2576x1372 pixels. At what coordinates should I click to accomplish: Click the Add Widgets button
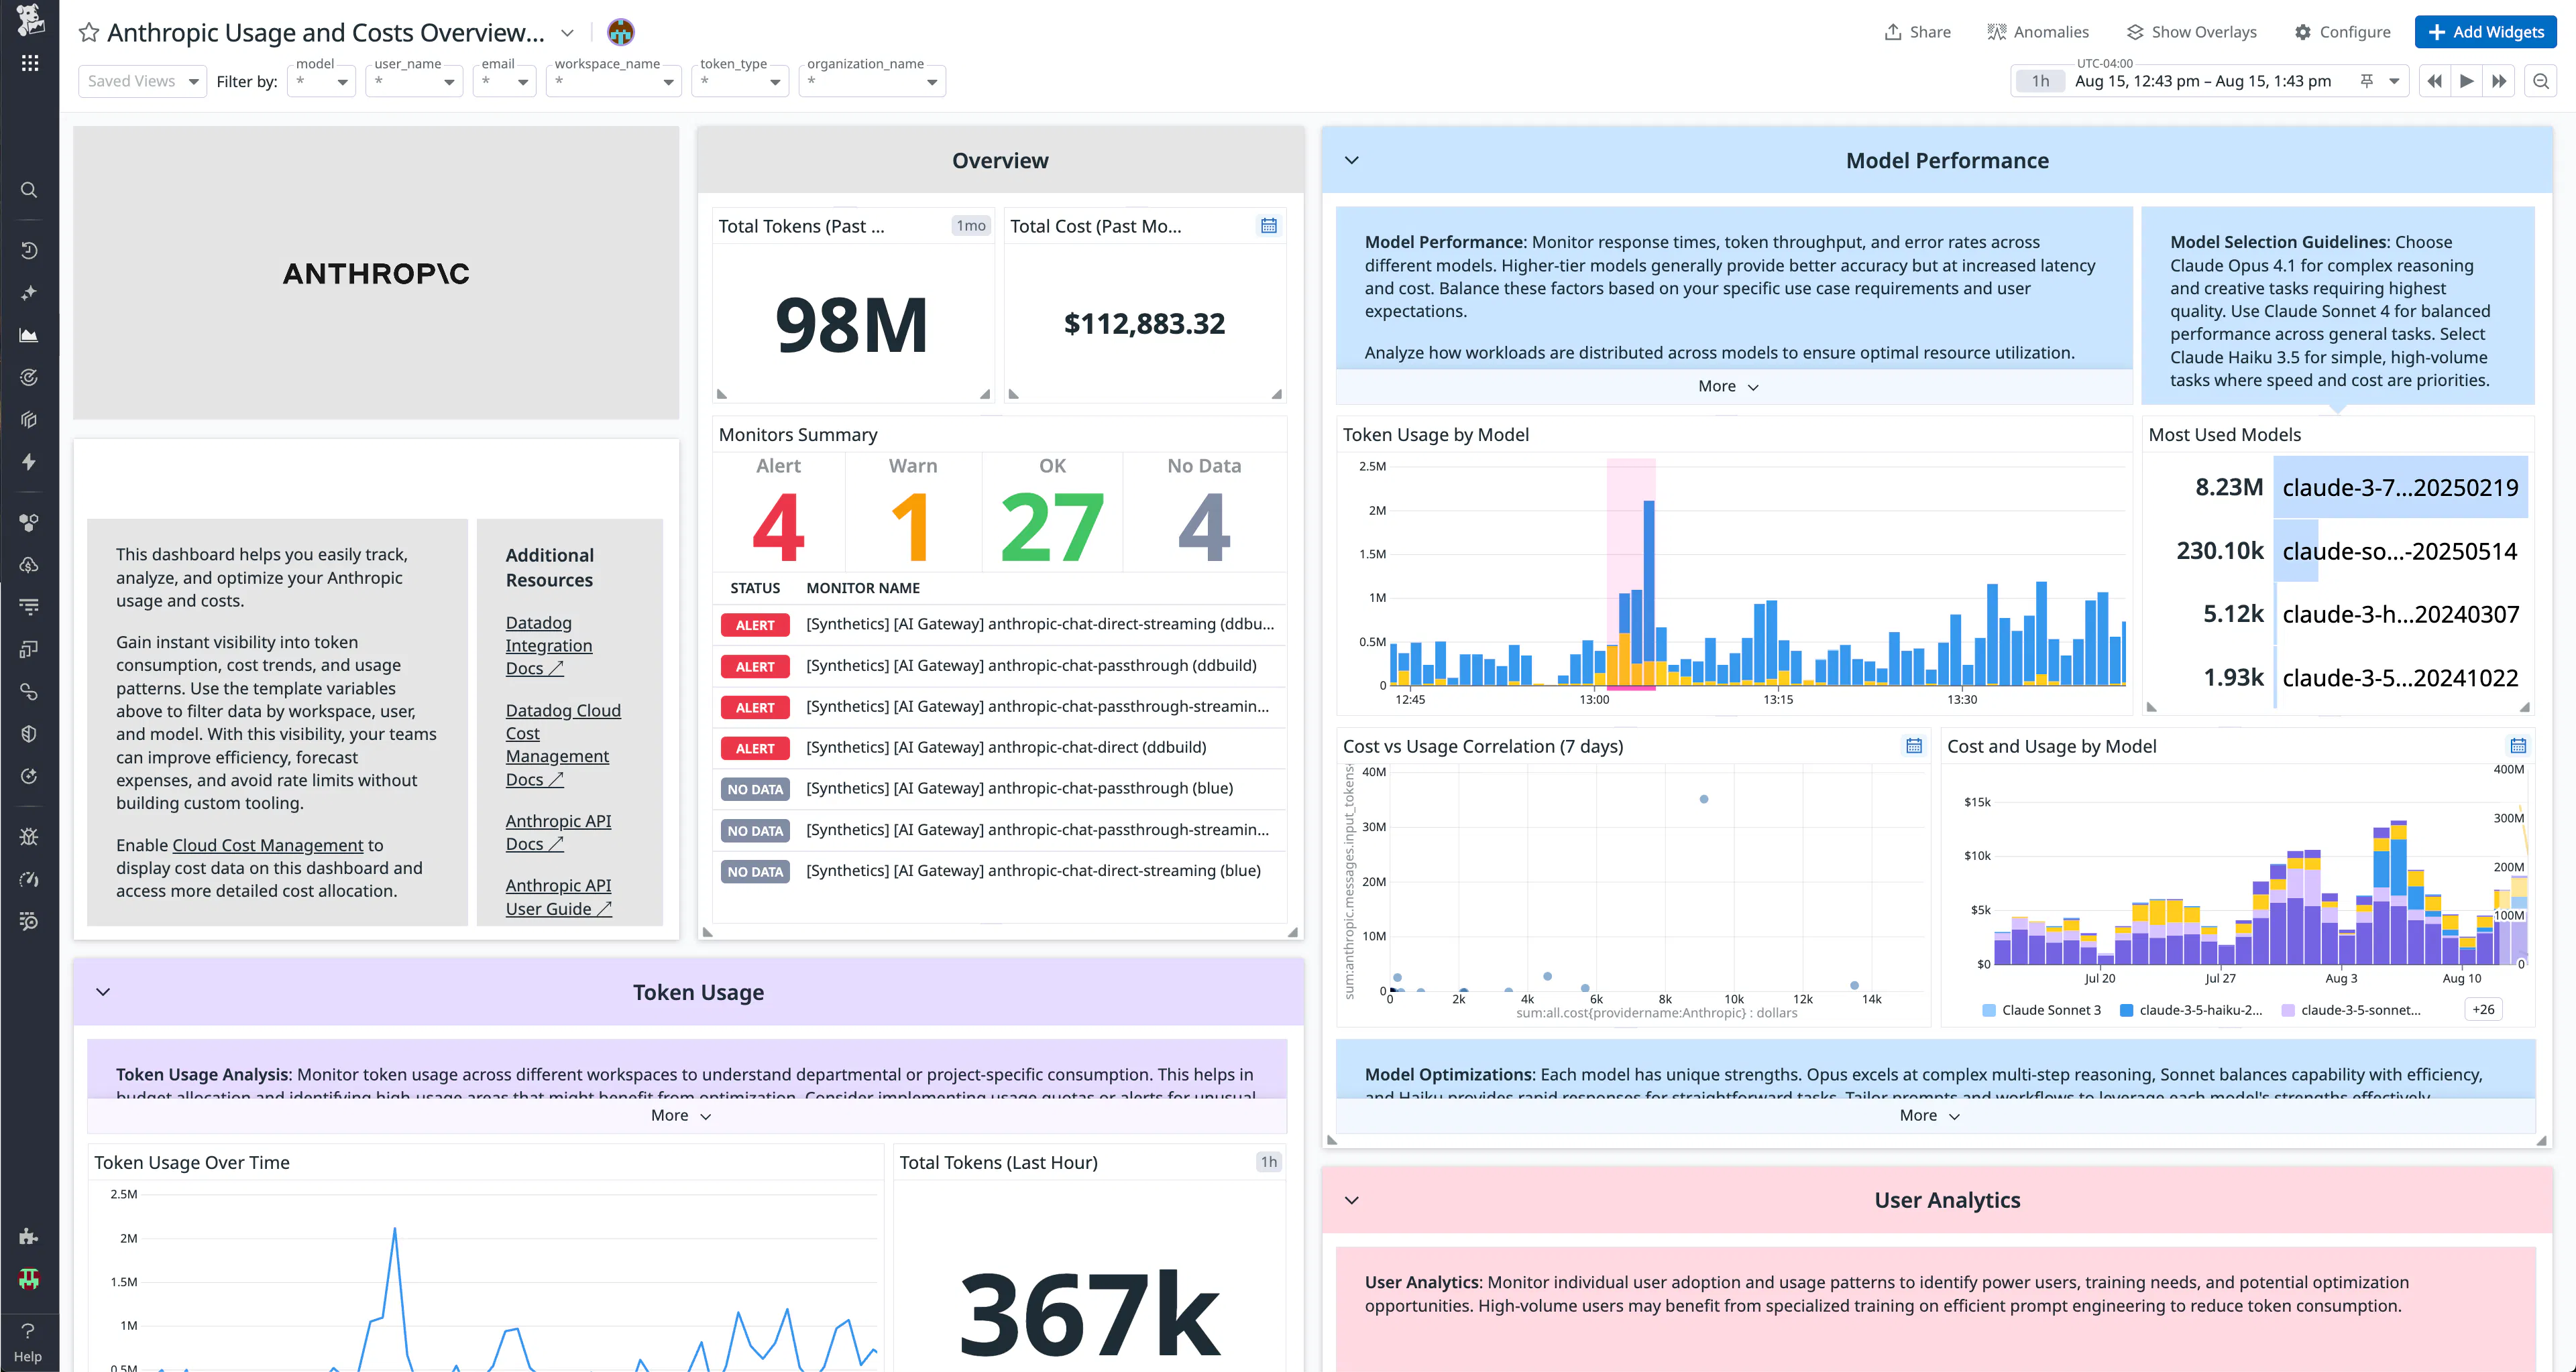coord(2486,32)
